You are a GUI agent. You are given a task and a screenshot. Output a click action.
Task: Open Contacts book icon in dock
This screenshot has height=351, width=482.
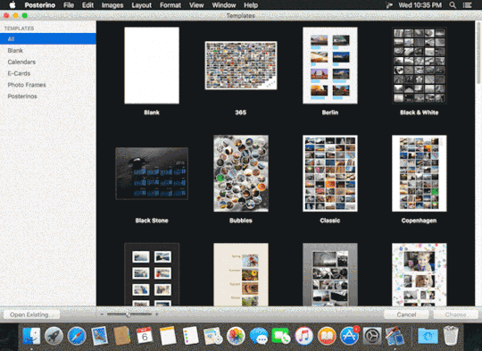[x=121, y=336]
